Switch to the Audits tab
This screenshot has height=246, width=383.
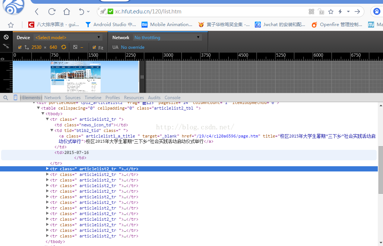point(154,98)
